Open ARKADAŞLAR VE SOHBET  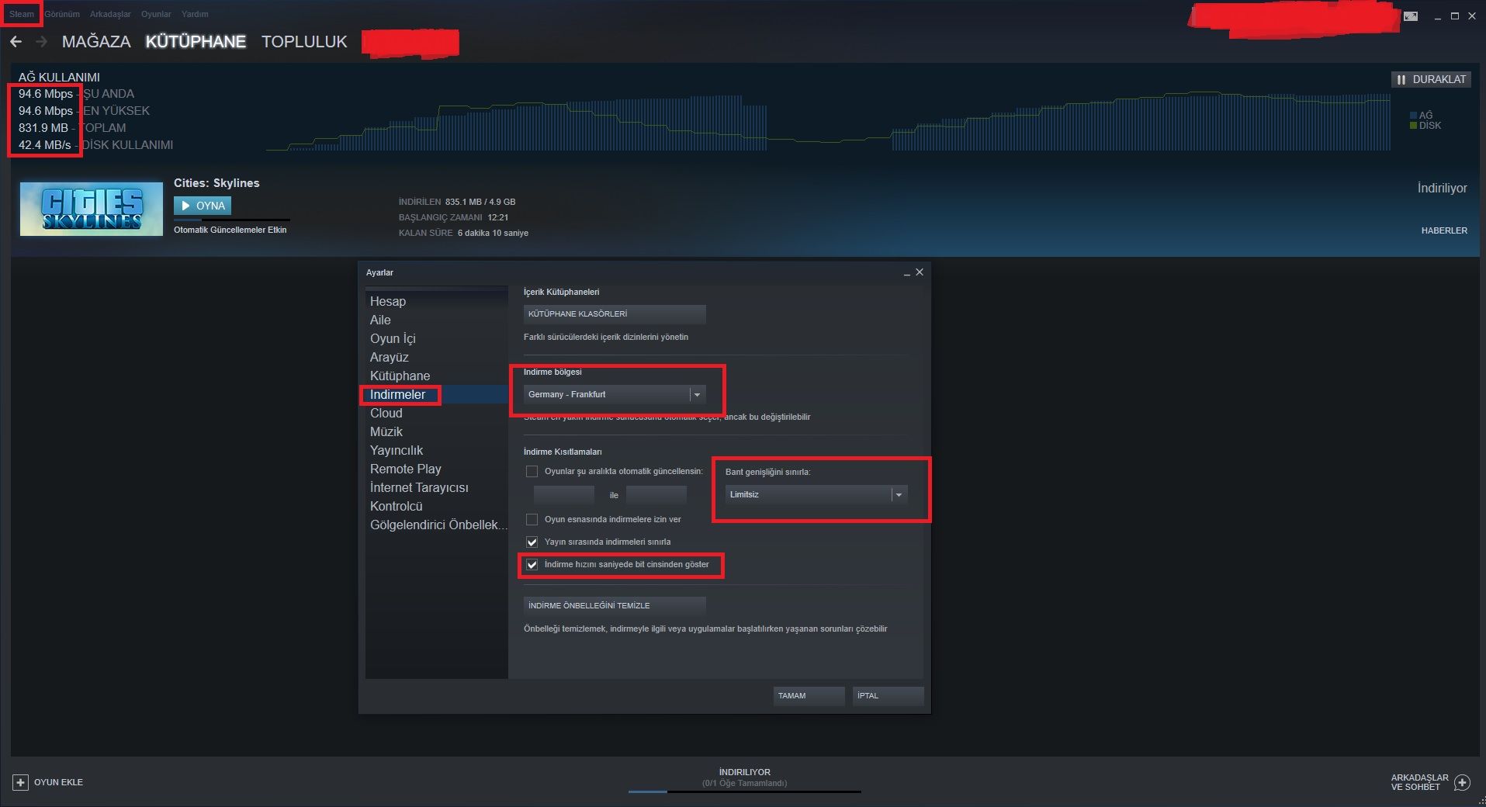pyautogui.click(x=1419, y=782)
